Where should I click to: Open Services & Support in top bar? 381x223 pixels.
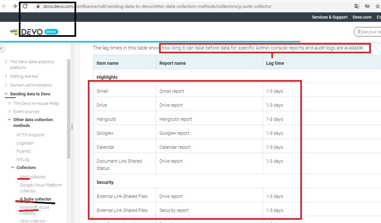click(x=330, y=17)
